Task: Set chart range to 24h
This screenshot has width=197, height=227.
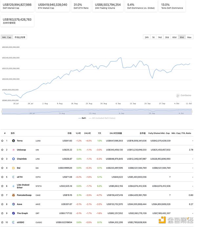Action: pyautogui.click(x=147, y=37)
